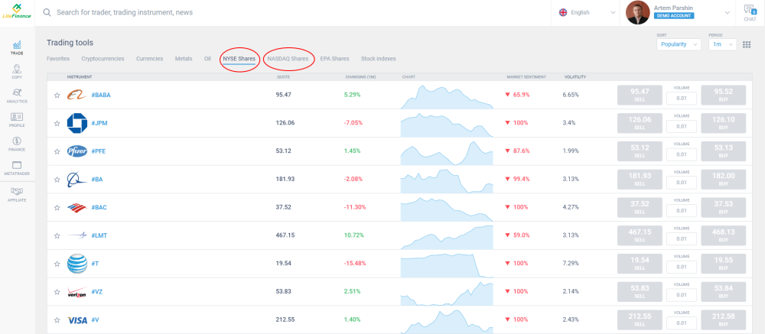Click the Boeing logo for #BA
Screen dimensions: 765x334
coord(77,180)
